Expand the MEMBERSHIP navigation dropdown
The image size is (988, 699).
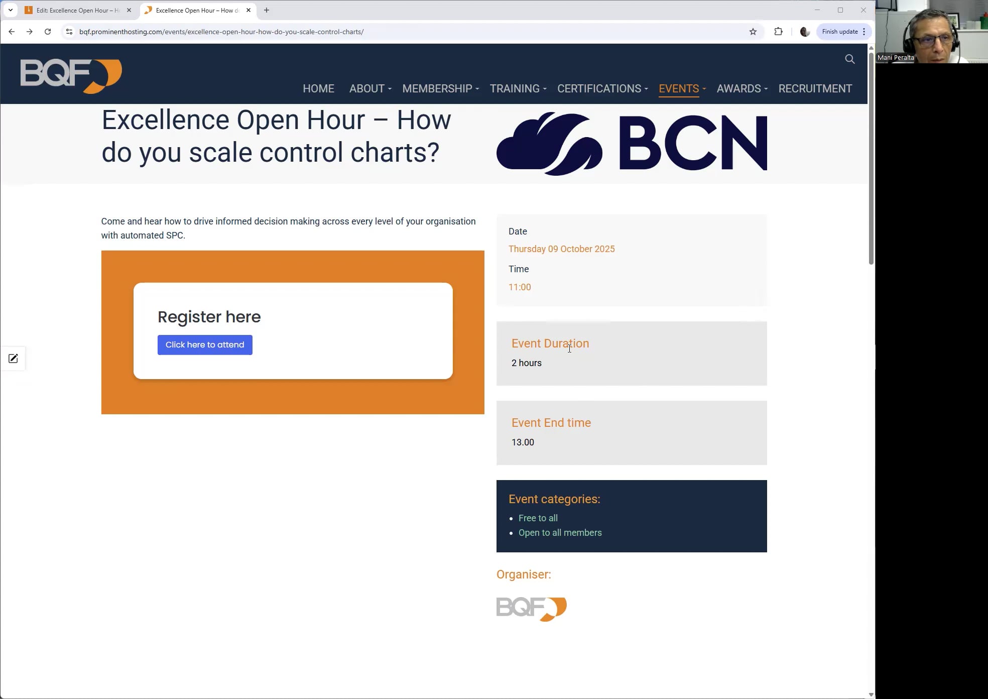(x=440, y=89)
